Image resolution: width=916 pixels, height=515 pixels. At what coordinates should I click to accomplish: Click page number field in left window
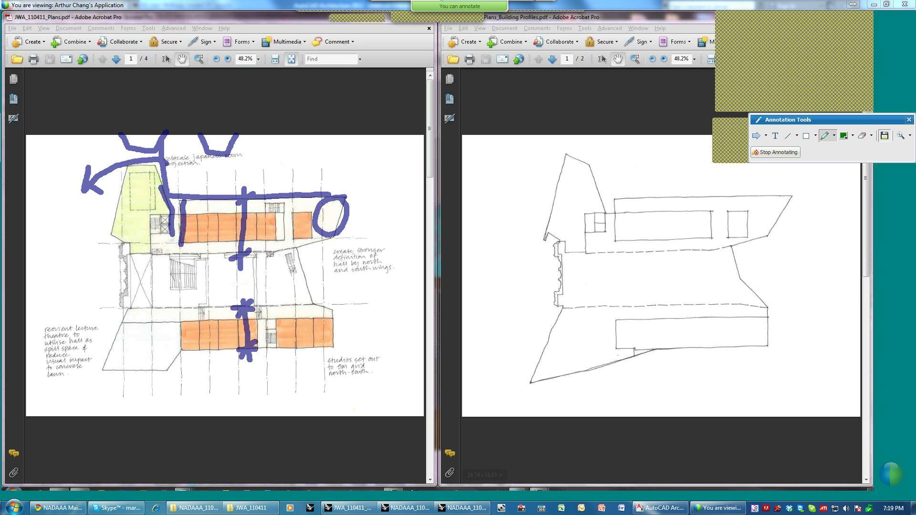(x=131, y=59)
